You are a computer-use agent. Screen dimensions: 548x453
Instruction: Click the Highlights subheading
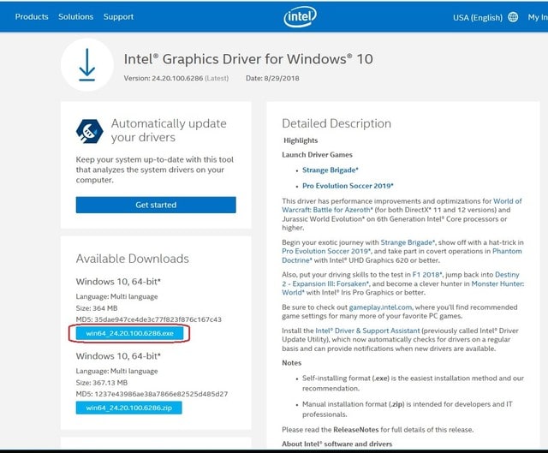click(x=301, y=140)
